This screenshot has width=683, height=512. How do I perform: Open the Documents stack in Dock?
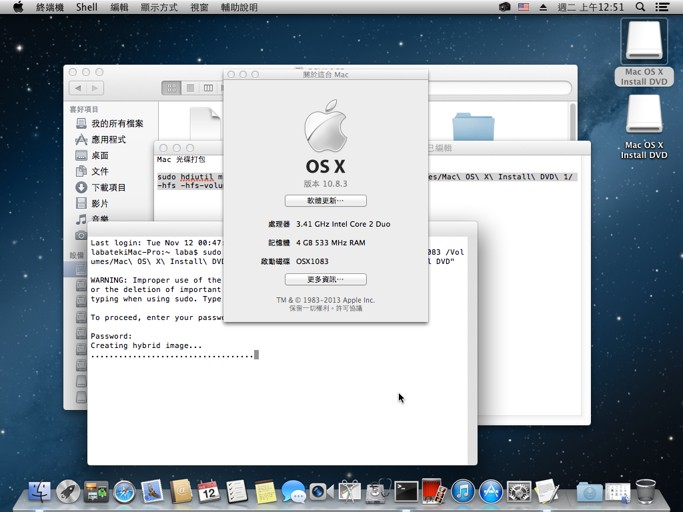click(x=618, y=492)
